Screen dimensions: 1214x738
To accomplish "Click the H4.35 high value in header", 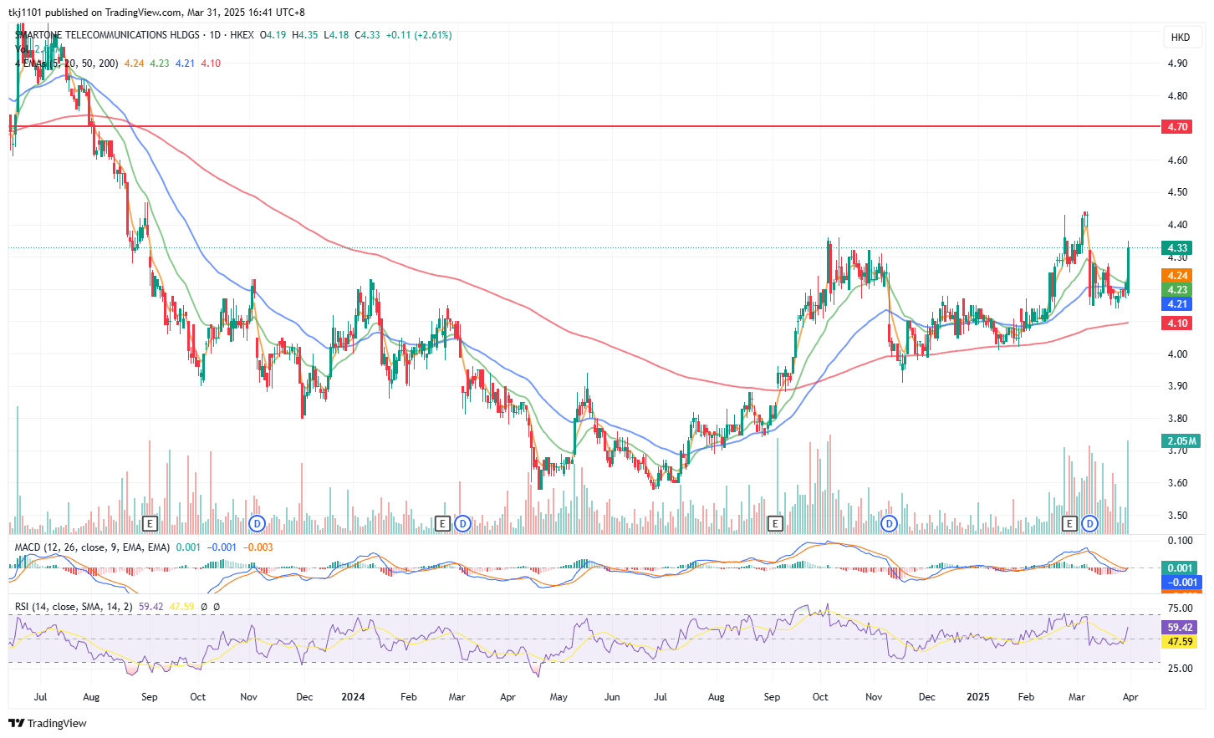I will tap(304, 35).
